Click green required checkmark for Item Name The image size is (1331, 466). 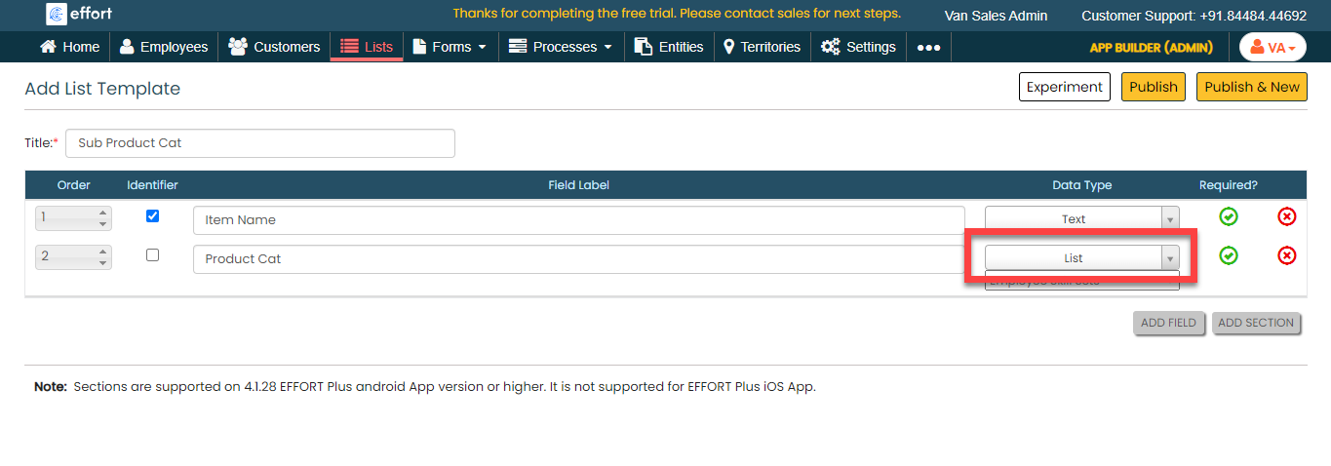click(1229, 216)
